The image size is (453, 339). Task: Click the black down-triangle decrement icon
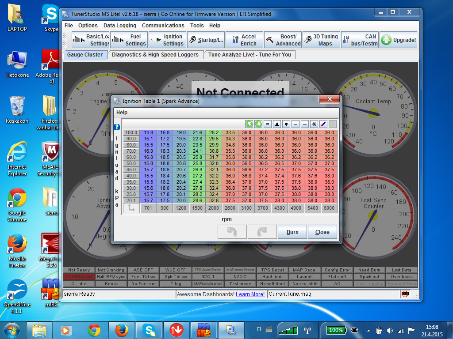click(x=286, y=124)
